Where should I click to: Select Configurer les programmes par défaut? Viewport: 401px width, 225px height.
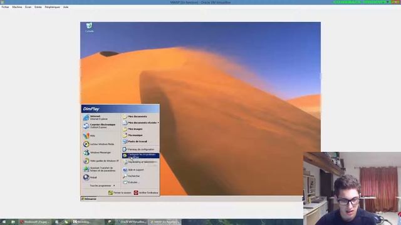point(140,156)
